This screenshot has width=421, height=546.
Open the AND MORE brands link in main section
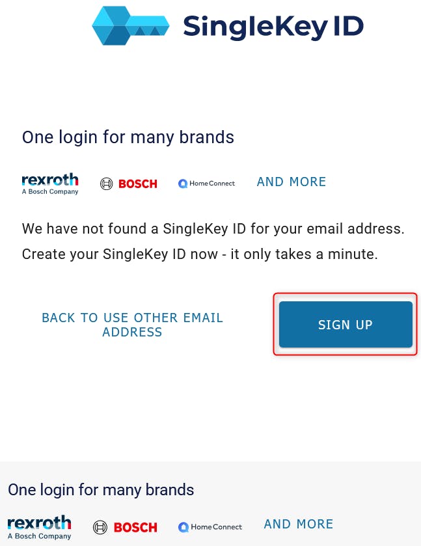tap(292, 182)
